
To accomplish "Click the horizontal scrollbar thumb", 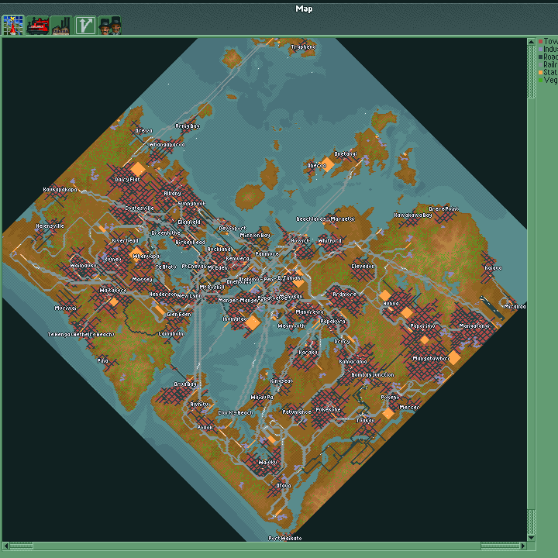I will point(257,546).
